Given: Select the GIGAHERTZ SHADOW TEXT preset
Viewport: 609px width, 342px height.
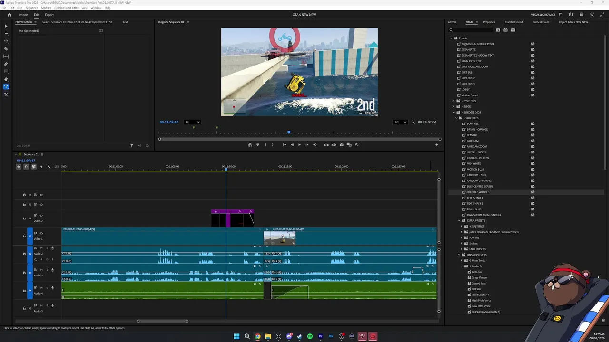Looking at the screenshot, I should point(477,55).
